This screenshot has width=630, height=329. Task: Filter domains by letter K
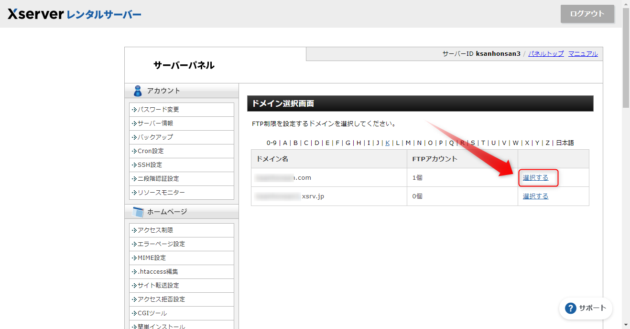pos(387,143)
